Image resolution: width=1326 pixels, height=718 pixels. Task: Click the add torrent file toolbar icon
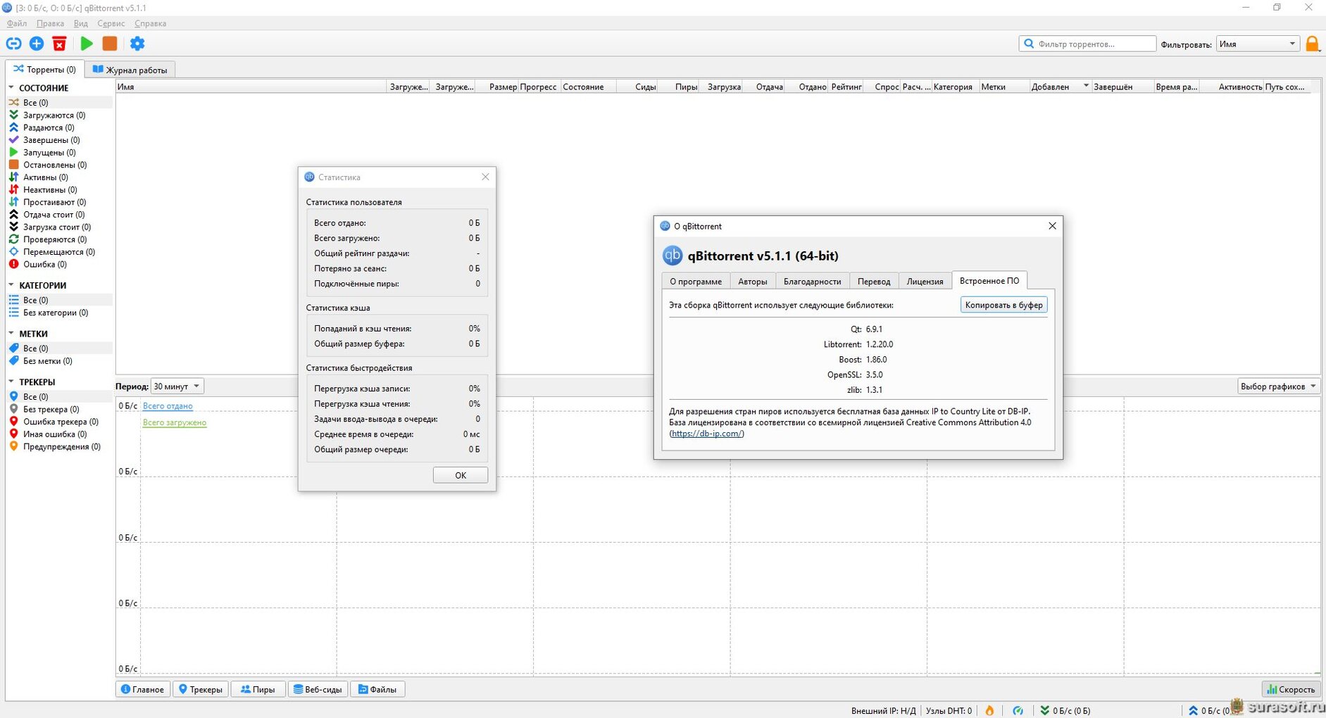click(x=37, y=44)
